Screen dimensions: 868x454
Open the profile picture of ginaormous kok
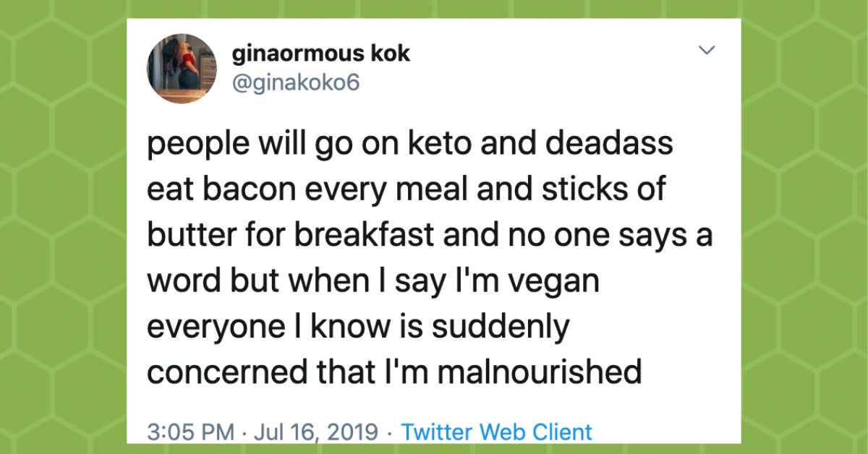(x=181, y=69)
